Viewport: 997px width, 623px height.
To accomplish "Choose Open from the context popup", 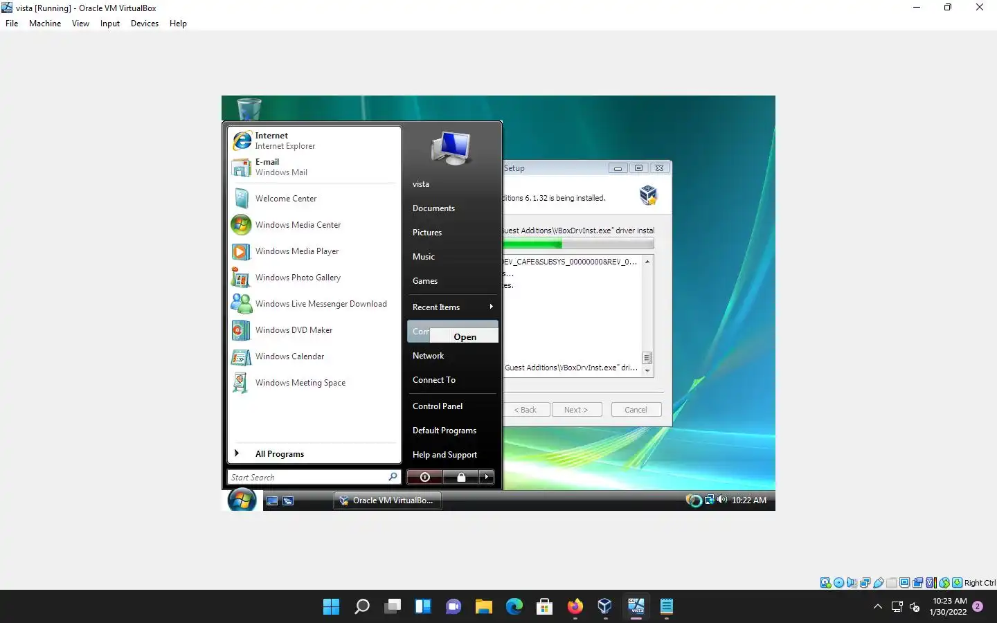I will click(464, 336).
